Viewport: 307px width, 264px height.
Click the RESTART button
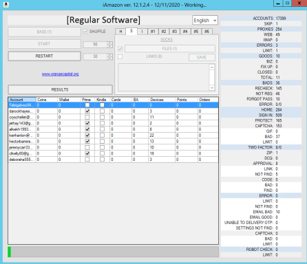(x=44, y=56)
